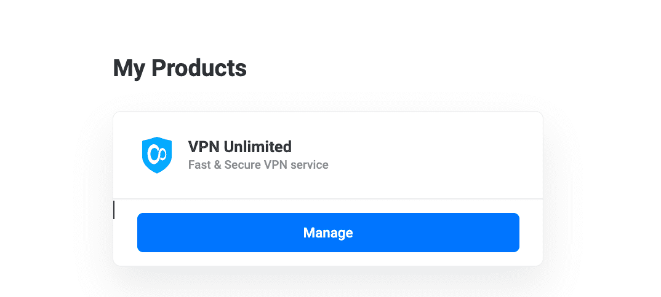Click the empty area right of VPN Unlimited title
The image size is (661, 297).
tap(419, 147)
